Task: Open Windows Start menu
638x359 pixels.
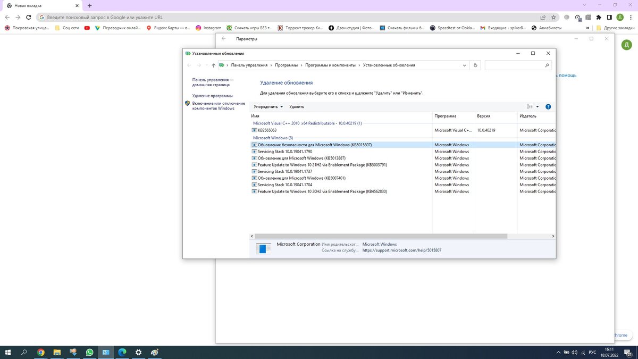Action: (8, 352)
